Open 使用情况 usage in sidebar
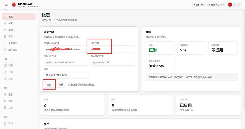Image resolution: width=245 pixels, height=129 pixels. [19, 43]
